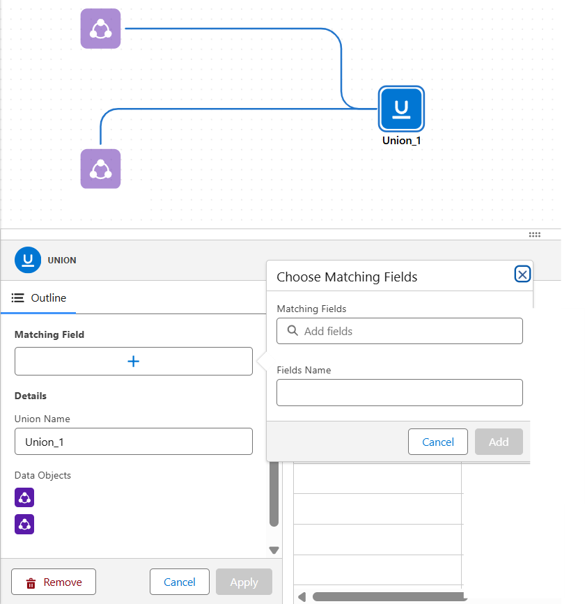The height and width of the screenshot is (604, 585).
Task: Click the panel scroll down arrow
Action: tap(274, 550)
